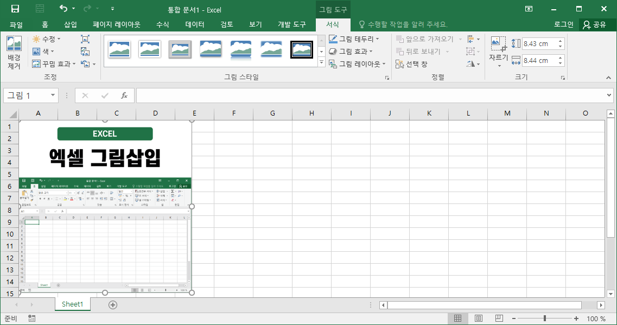This screenshot has height=325, width=617.
Task: Click the Compress Pictures icon
Action: [85, 39]
